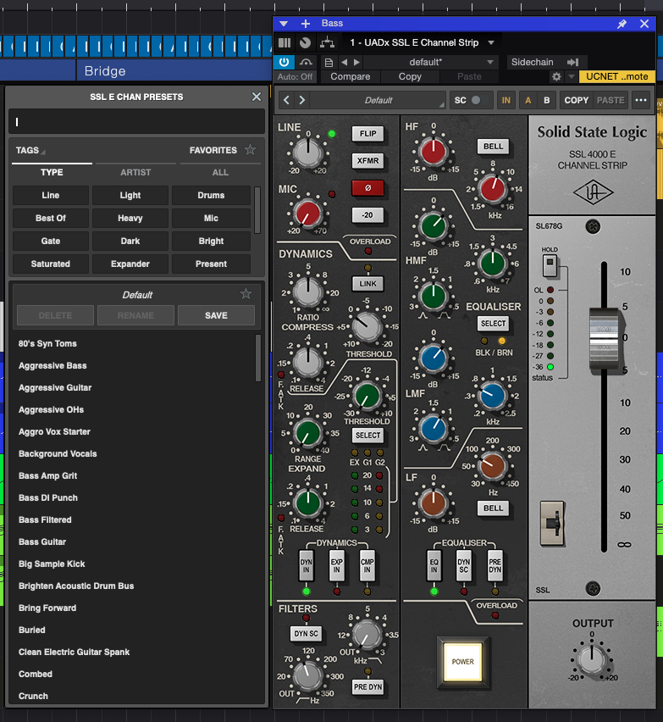
Task: Load previous preset in host bar
Action: tap(344, 62)
